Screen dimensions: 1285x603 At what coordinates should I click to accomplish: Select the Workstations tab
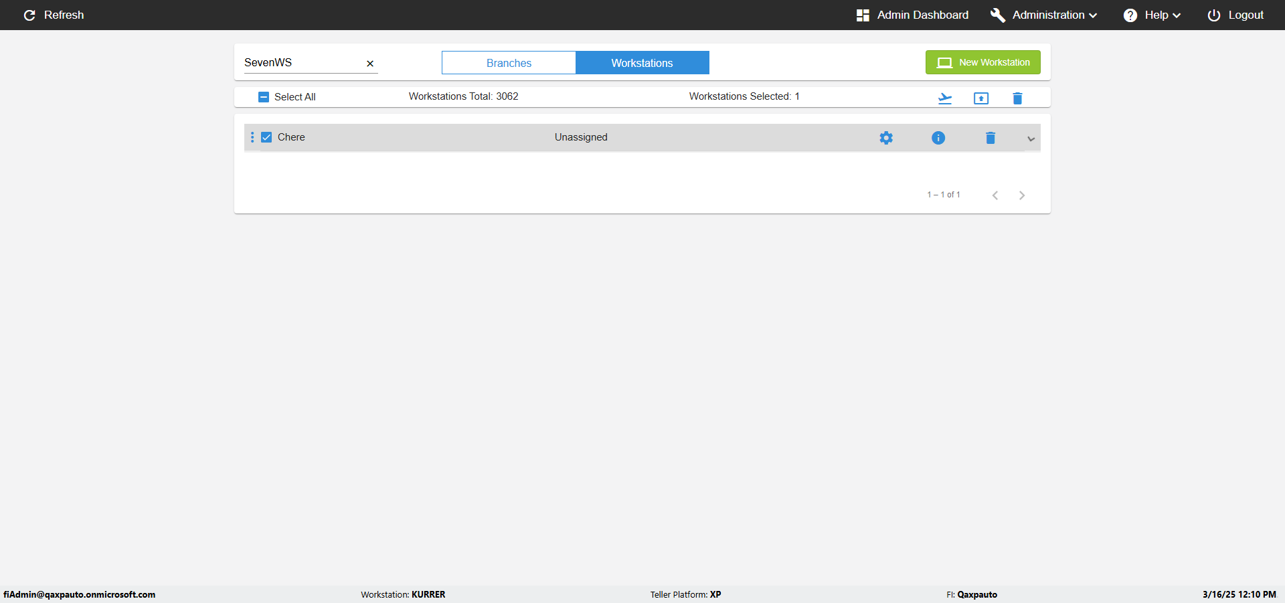642,63
